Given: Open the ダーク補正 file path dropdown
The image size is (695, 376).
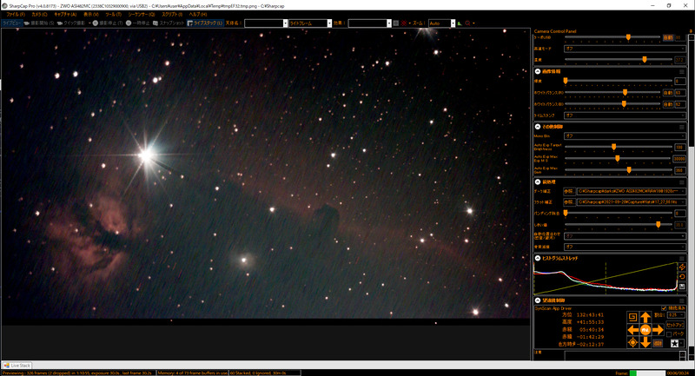Looking at the screenshot, I should pos(632,191).
